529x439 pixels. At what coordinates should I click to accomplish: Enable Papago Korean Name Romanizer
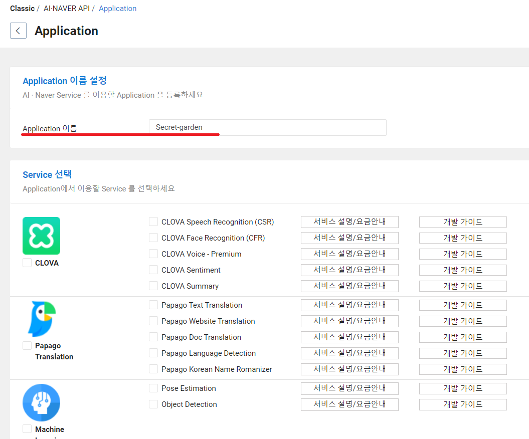tap(153, 369)
